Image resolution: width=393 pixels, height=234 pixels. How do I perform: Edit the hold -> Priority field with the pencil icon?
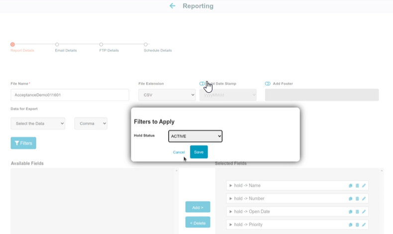364,225
